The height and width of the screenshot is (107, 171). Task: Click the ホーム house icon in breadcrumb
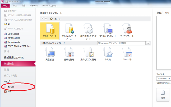click(51, 19)
